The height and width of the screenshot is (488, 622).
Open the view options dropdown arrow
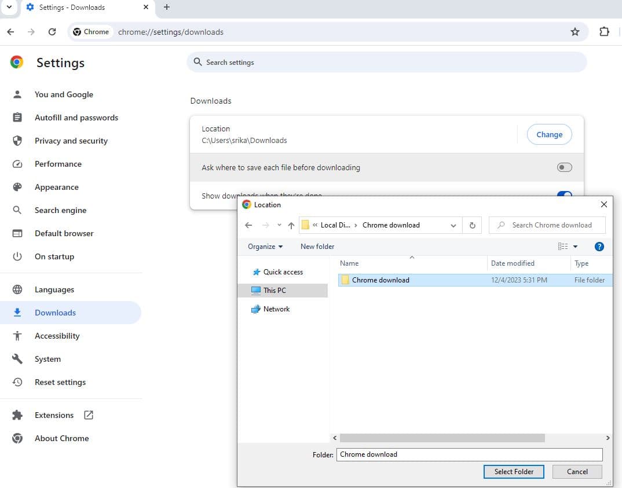point(575,247)
